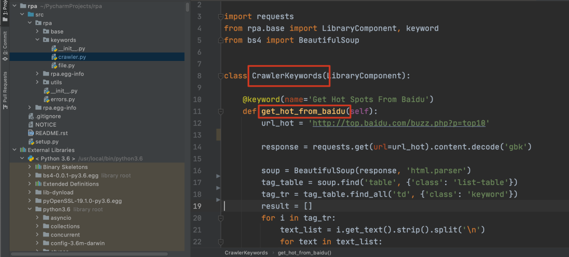Click the keywords package folder icon
This screenshot has width=569, height=257.
tap(46, 40)
